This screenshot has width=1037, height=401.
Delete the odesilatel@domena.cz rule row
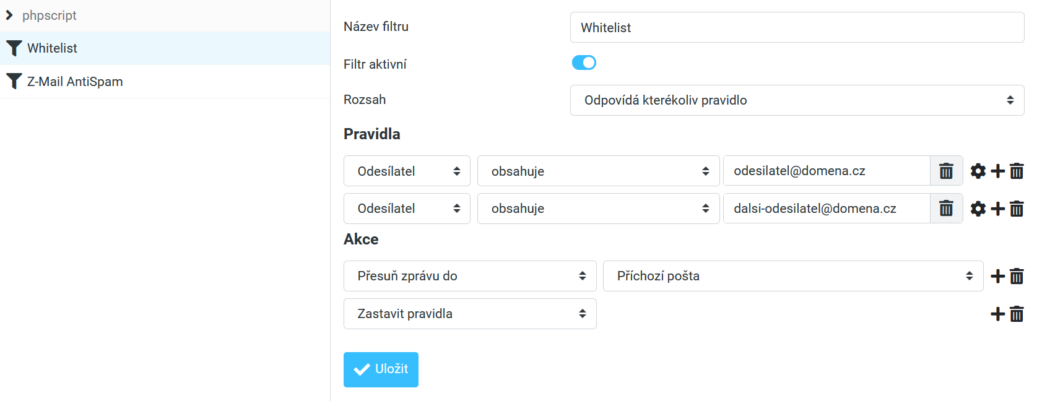(x=1017, y=171)
